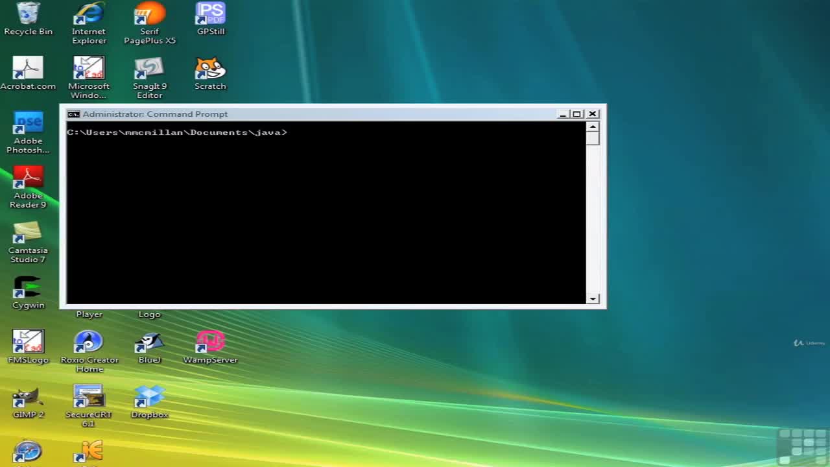The image size is (830, 467).
Task: Open the GIMP 2 shortcut
Action: [28, 402]
